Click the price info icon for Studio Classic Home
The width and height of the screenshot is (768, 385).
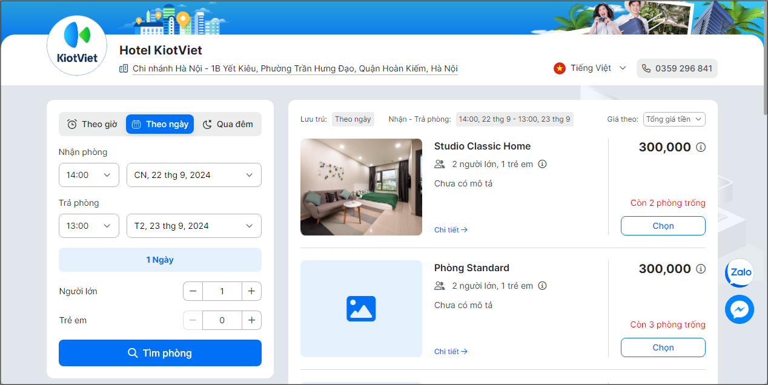coord(701,147)
